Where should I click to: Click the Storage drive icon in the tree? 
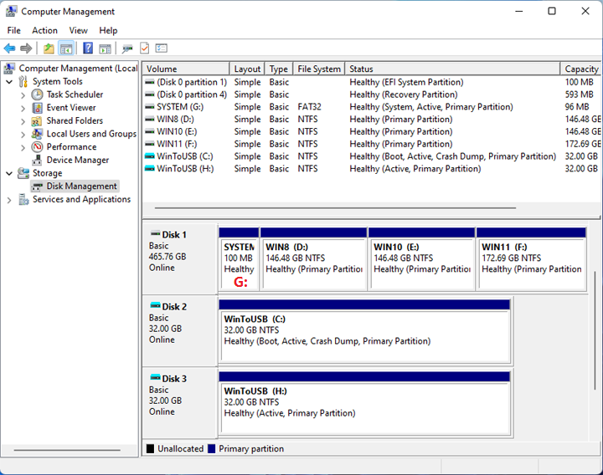point(23,173)
